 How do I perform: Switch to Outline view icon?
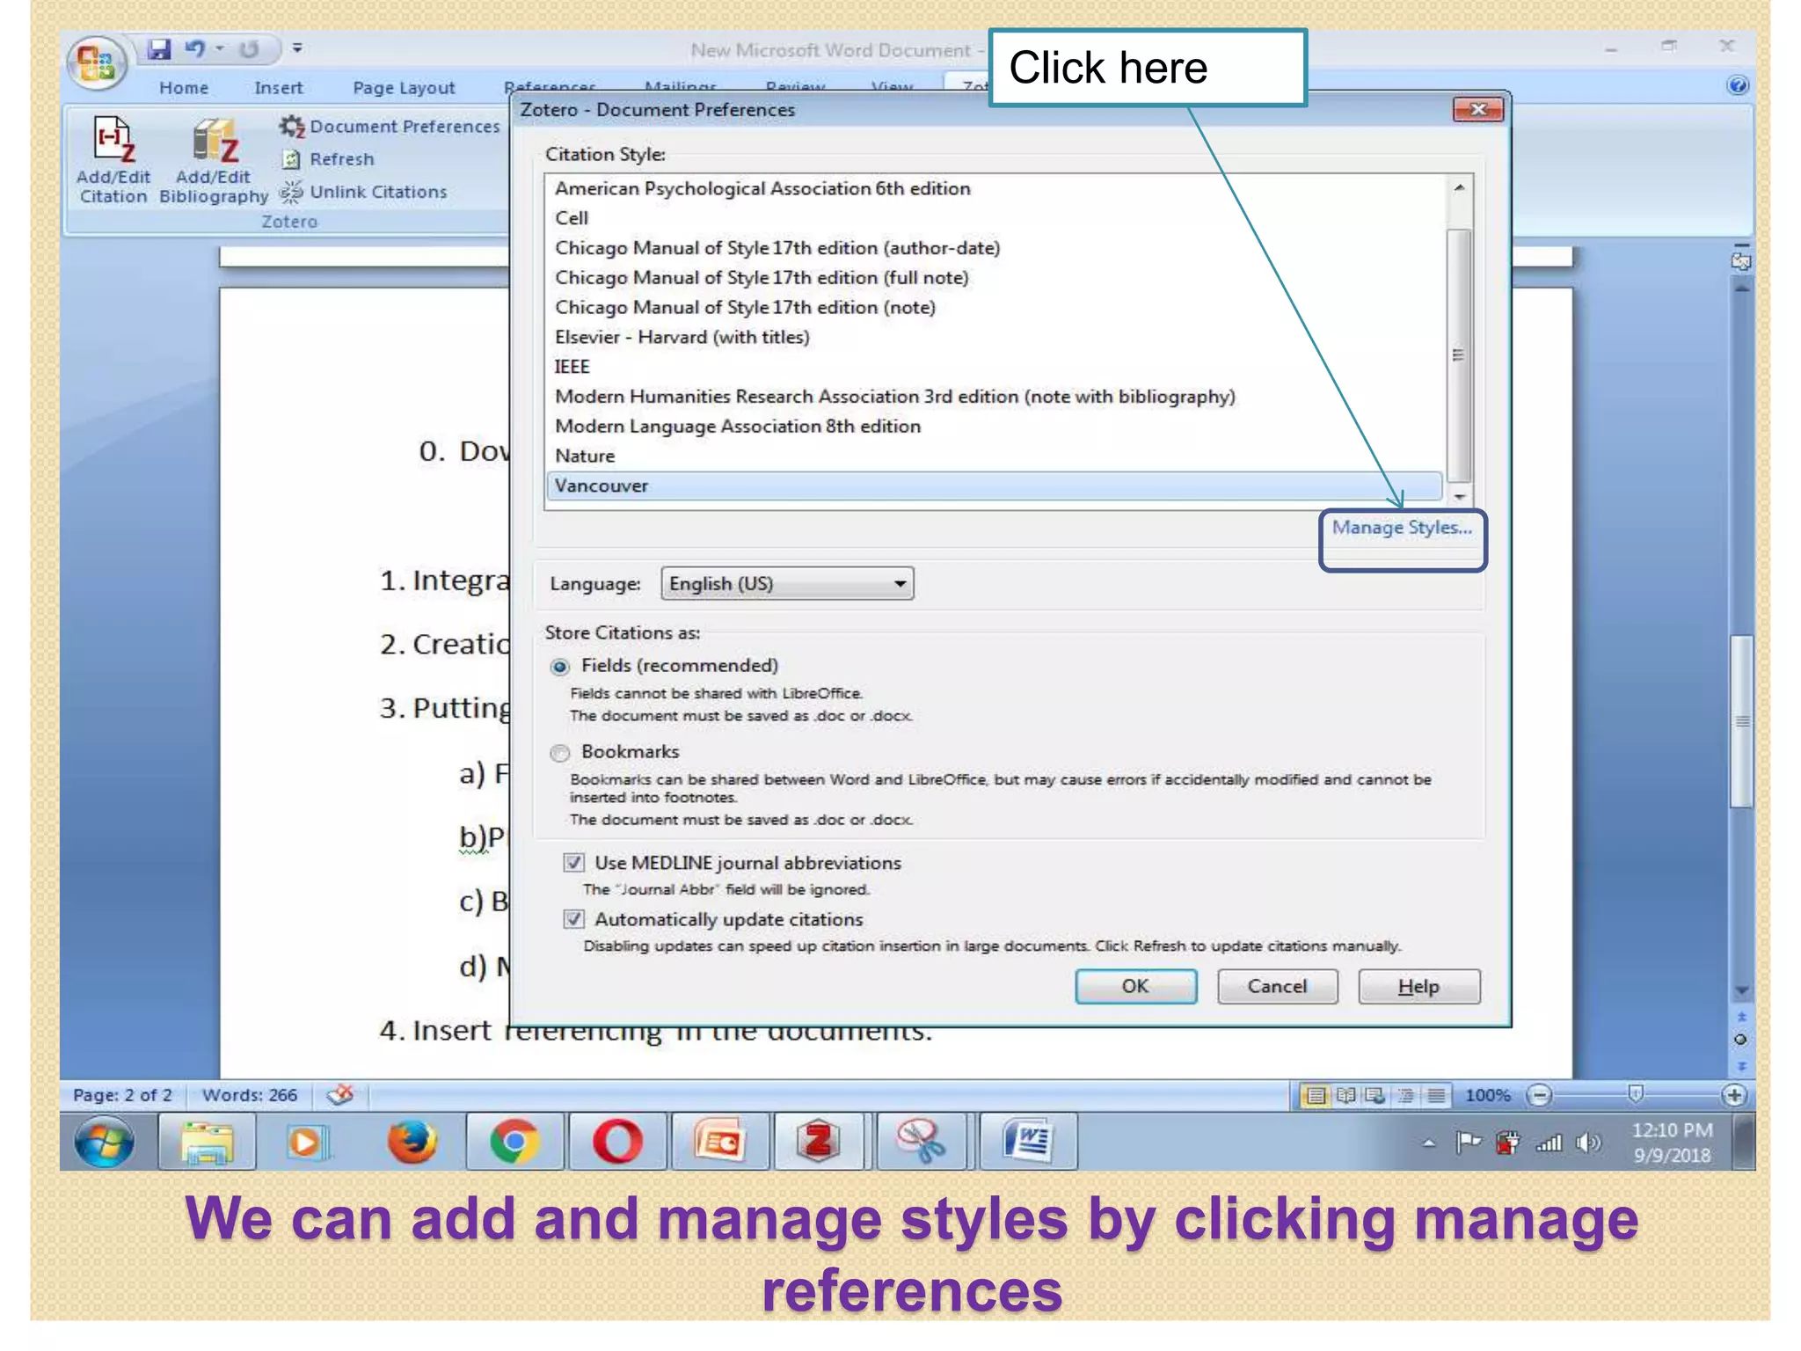(x=1406, y=1095)
